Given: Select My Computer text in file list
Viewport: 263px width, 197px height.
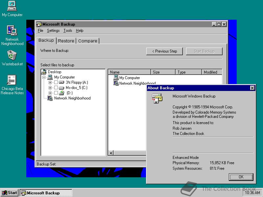Looking at the screenshot, I should 130,78.
